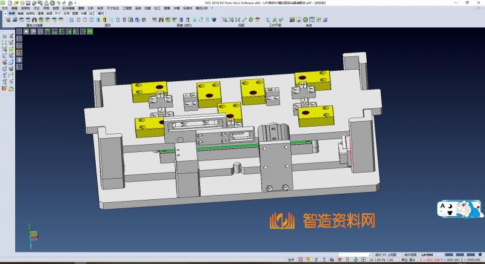Click the orange icon at left toolbar bottom
This screenshot has width=485, height=264.
coord(4,88)
